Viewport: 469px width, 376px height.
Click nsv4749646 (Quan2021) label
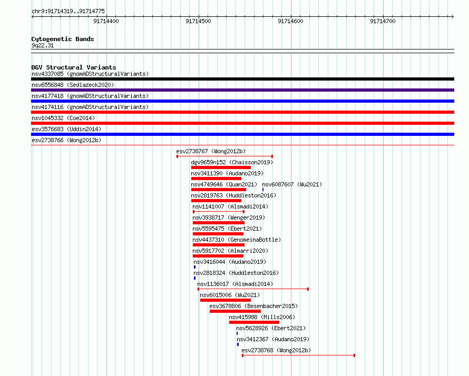[x=224, y=184]
